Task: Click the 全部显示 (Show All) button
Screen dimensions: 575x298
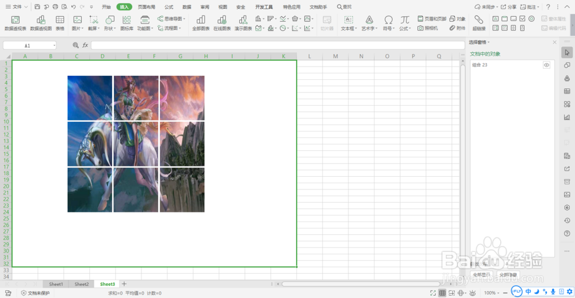Action: tap(481, 274)
